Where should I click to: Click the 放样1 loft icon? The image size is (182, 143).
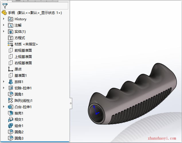11,82
